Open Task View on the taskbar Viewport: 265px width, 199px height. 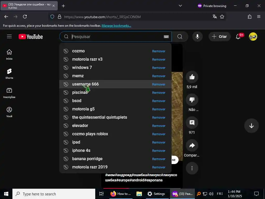pyautogui.click(x=101, y=194)
